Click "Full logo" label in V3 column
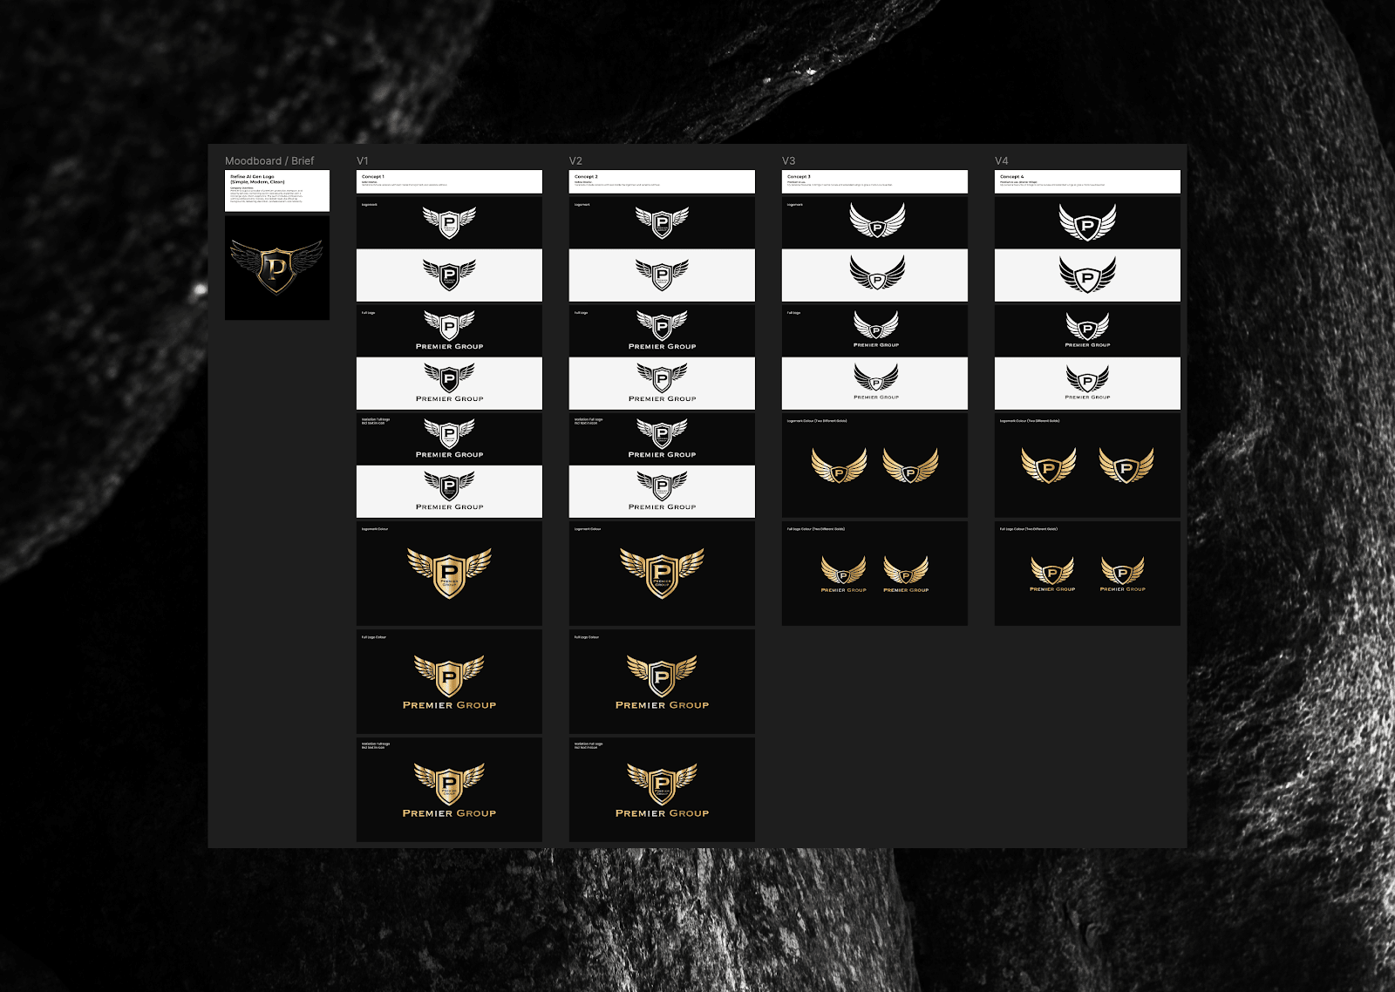Screen dimensions: 1395x992 coord(794,313)
